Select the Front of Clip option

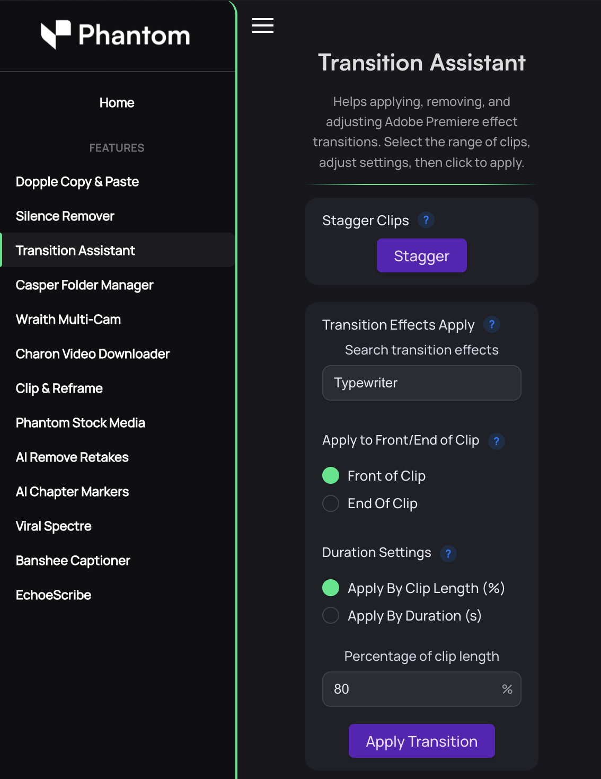tap(330, 475)
